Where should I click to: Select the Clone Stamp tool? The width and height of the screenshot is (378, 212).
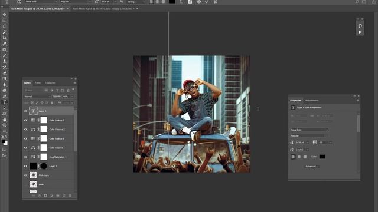[x=4, y=61]
